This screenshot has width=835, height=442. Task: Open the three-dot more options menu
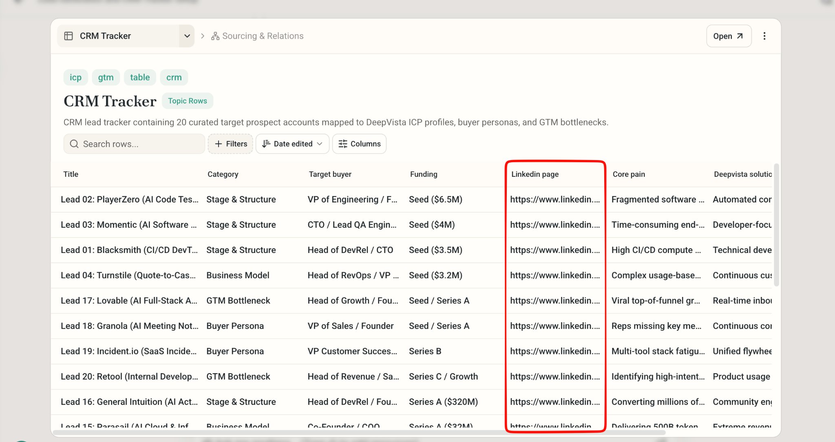click(x=764, y=36)
